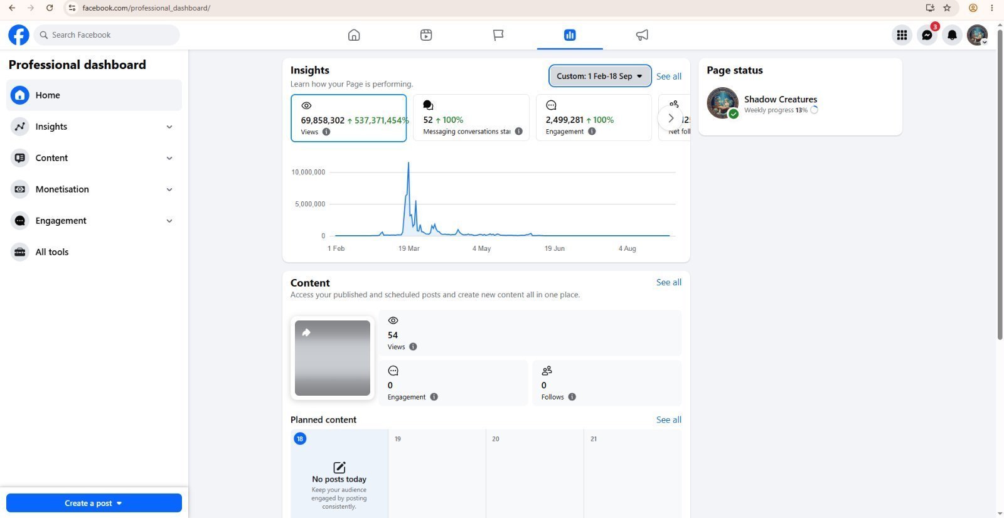
Task: Open Engagement in the dashboard sidebar
Action: pos(94,221)
